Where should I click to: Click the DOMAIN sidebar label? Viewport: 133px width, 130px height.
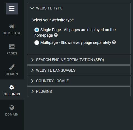[12, 114]
